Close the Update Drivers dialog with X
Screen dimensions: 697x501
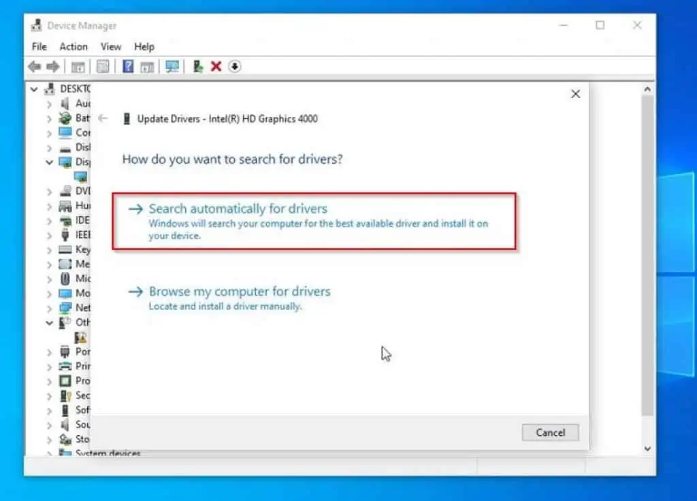(x=576, y=94)
